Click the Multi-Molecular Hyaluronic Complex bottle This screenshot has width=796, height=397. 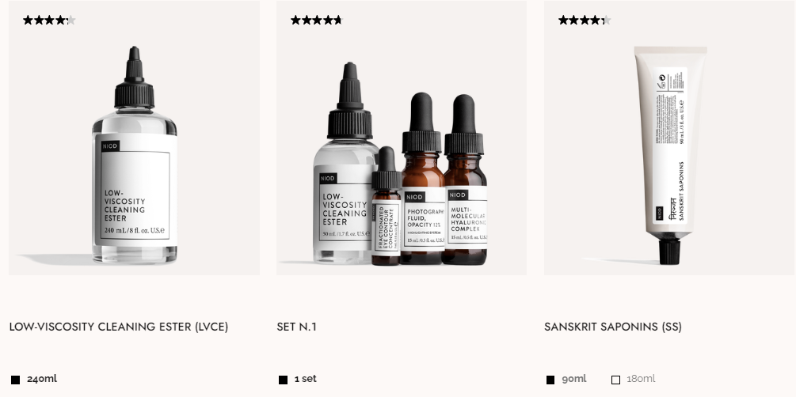tap(464, 180)
